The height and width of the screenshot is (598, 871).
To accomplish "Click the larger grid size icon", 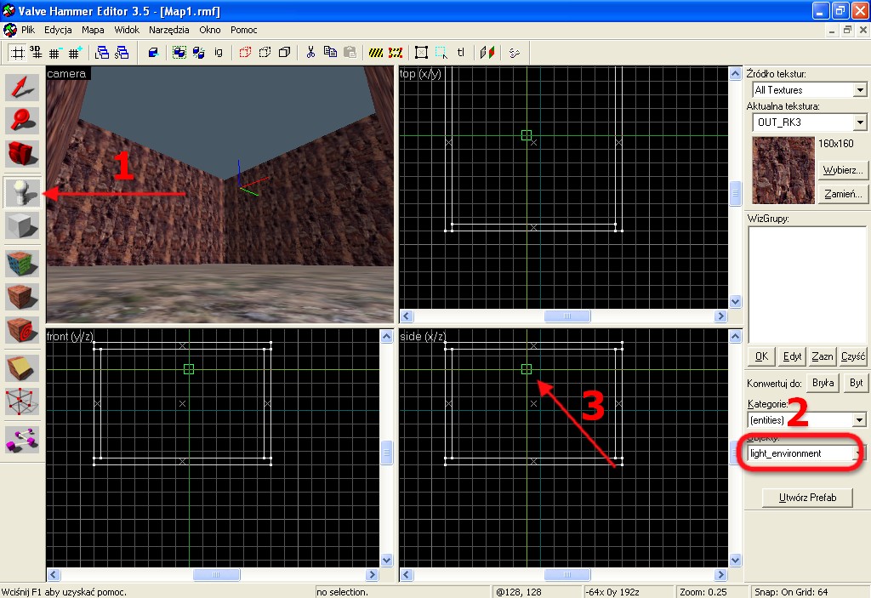I will tap(75, 53).
